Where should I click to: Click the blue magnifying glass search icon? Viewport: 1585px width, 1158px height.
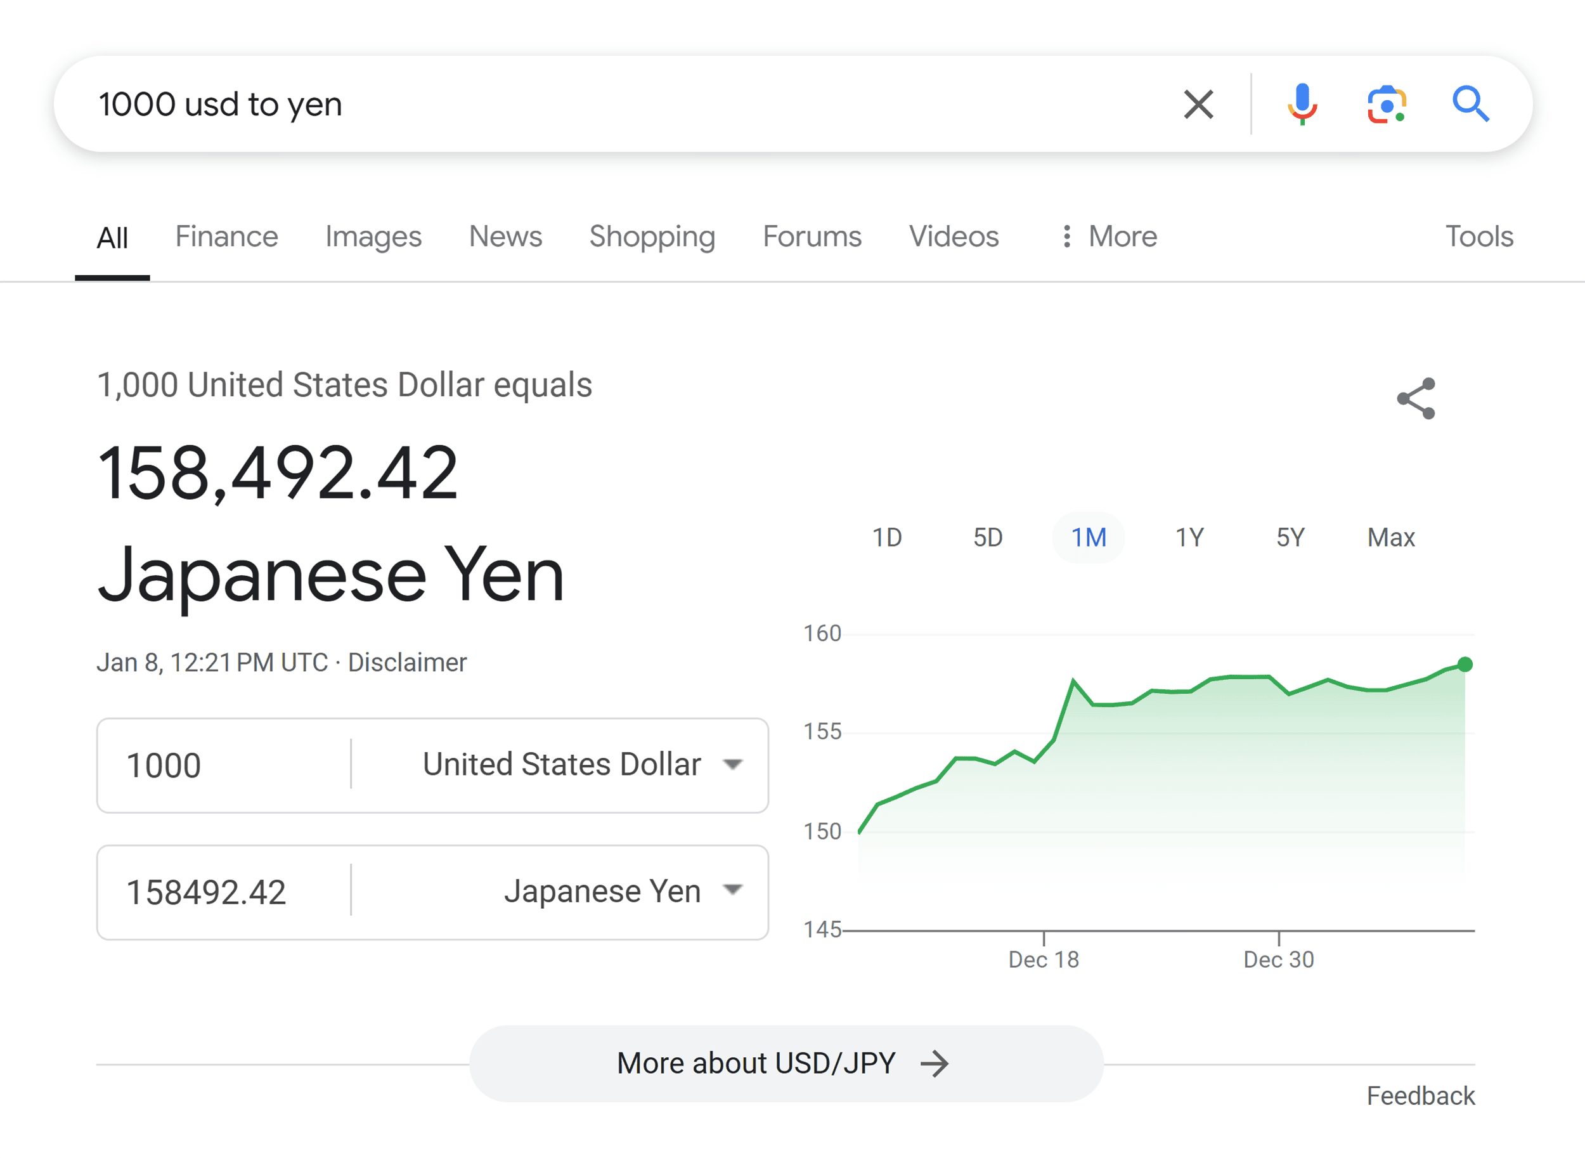click(1470, 105)
